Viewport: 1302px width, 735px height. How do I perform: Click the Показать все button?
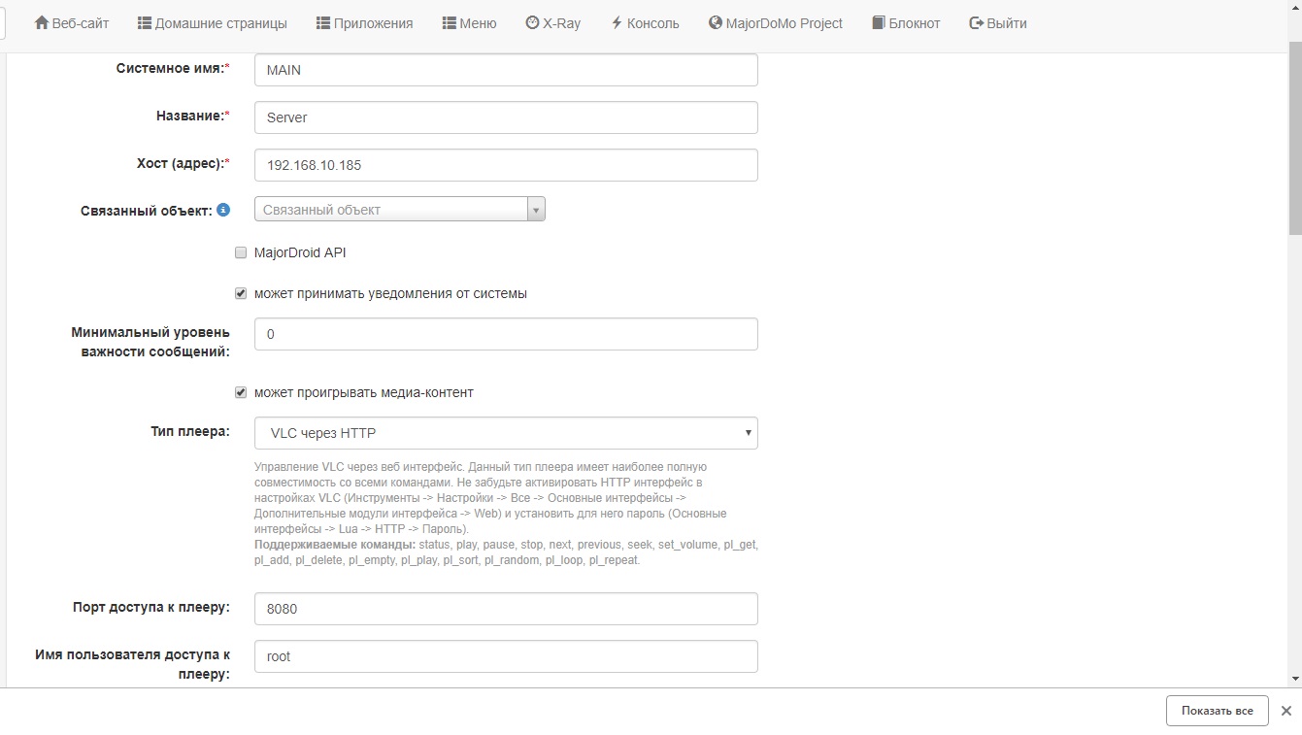1217,711
